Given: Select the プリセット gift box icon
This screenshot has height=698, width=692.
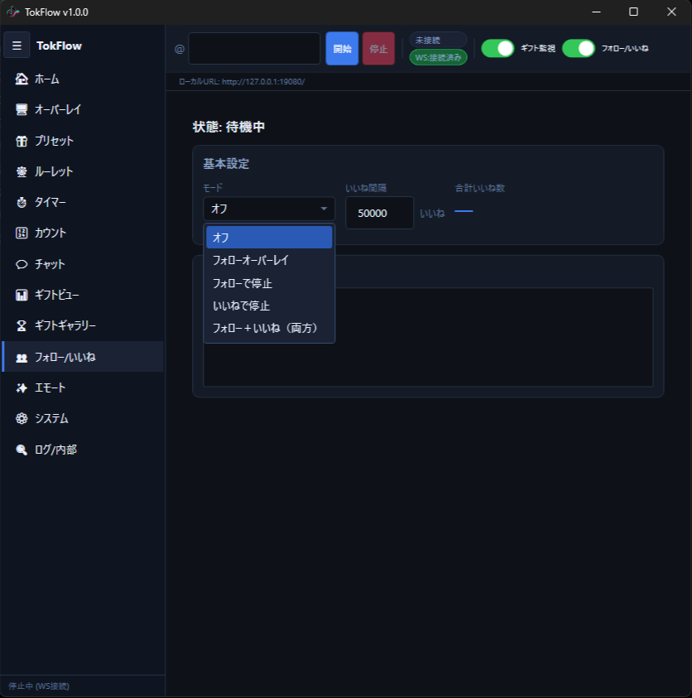Looking at the screenshot, I should (22, 141).
